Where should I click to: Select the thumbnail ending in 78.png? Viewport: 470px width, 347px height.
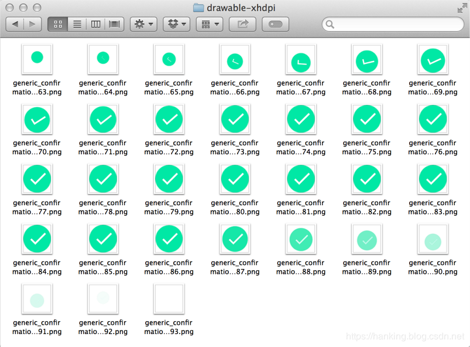103,179
